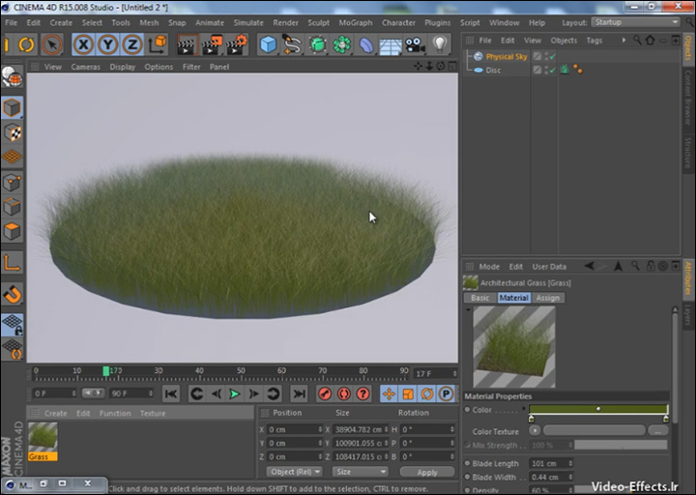Play the animation forward
The height and width of the screenshot is (495, 696).
(234, 393)
